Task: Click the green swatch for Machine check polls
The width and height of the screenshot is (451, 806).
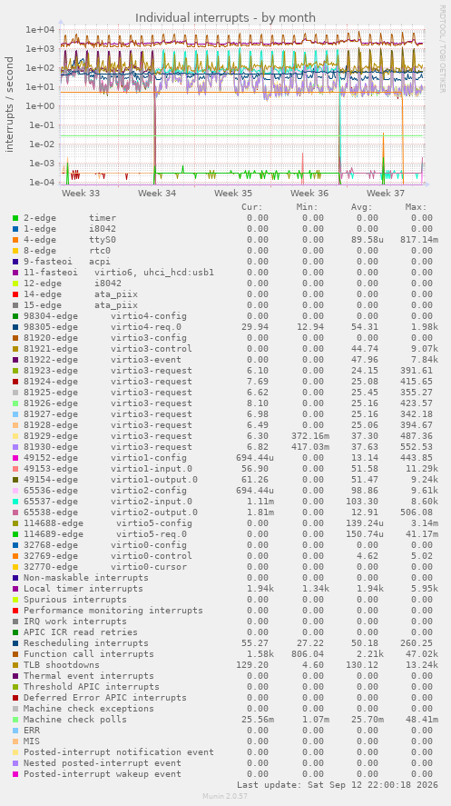Action: (16, 719)
